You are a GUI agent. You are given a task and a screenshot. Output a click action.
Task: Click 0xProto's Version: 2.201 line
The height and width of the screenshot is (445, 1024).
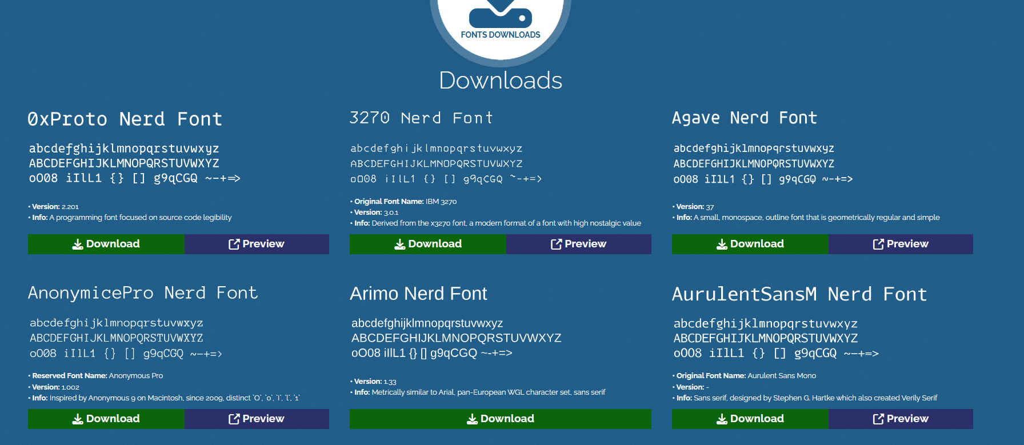tap(53, 207)
